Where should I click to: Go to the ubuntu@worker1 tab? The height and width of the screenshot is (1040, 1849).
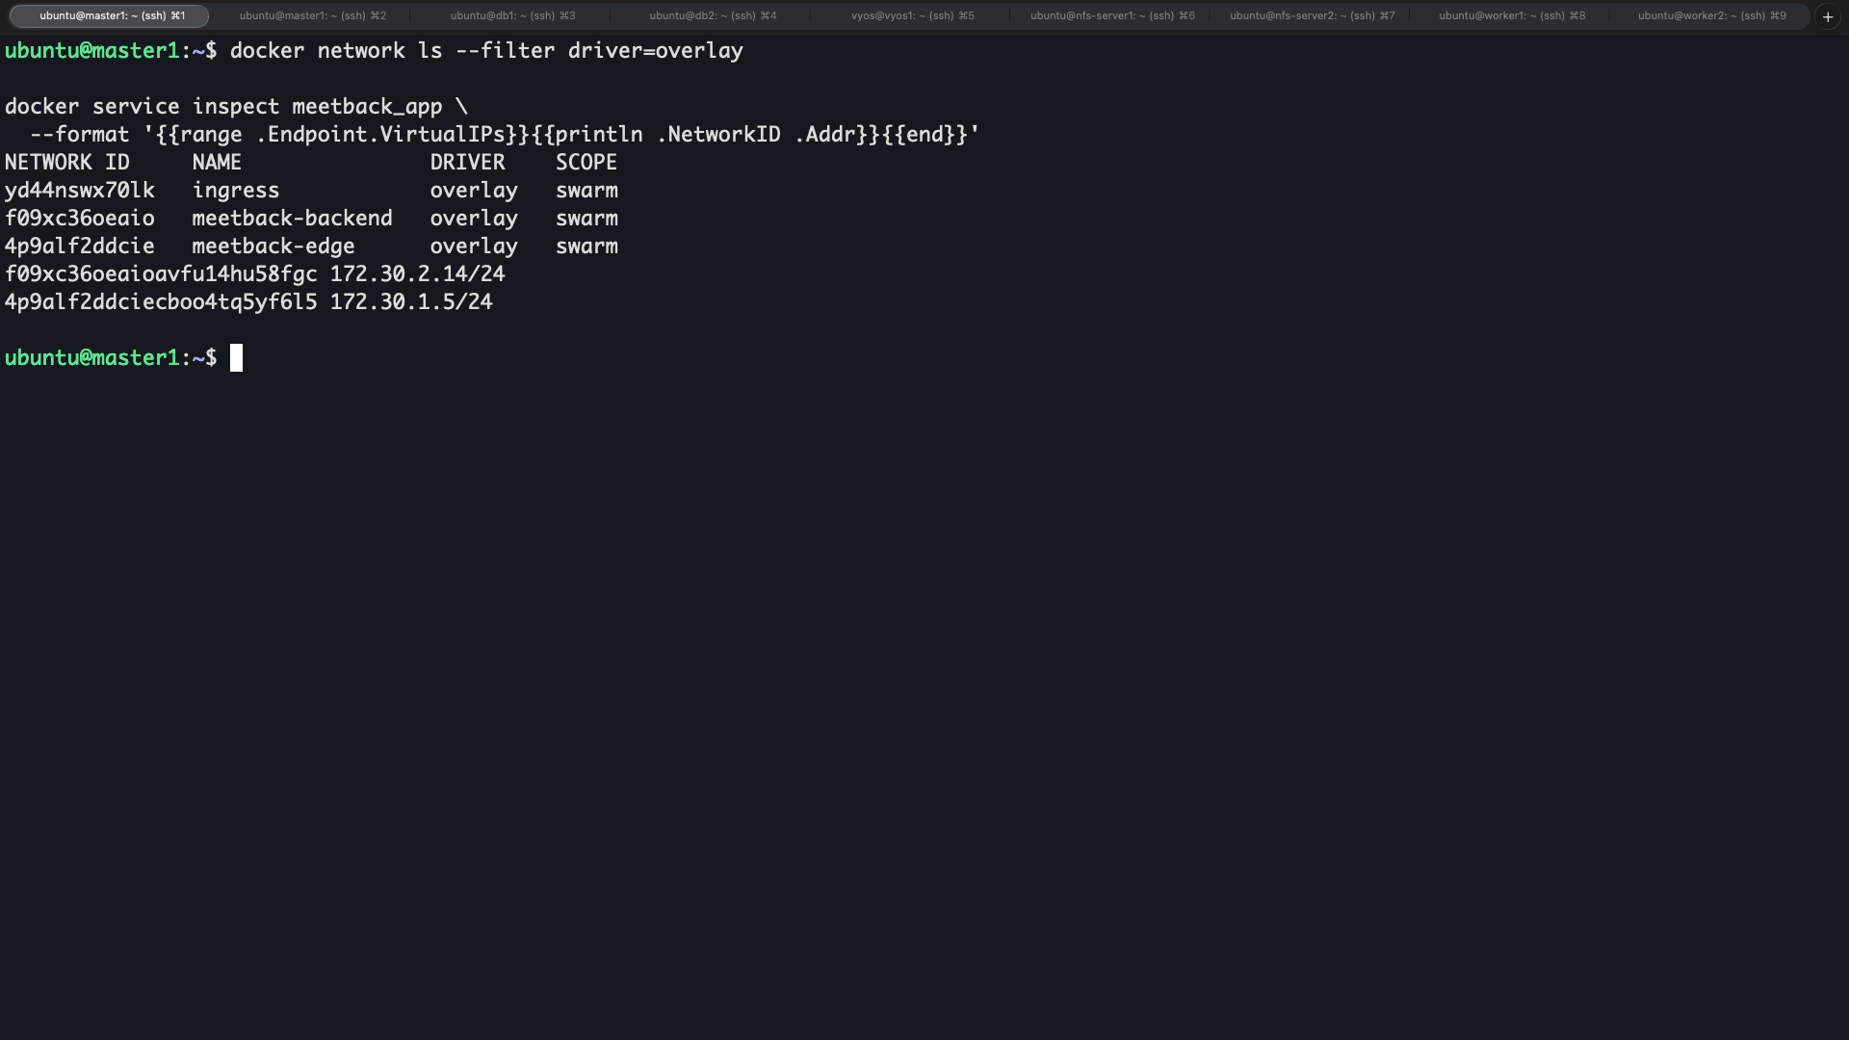click(x=1512, y=15)
